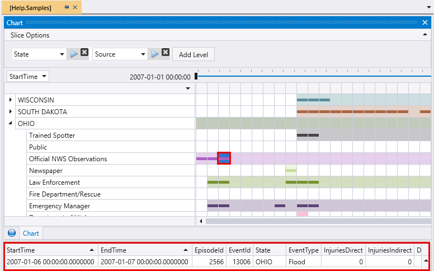434x271 pixels.
Task: Expand the WISCONSIN row
Action: pos(11,100)
